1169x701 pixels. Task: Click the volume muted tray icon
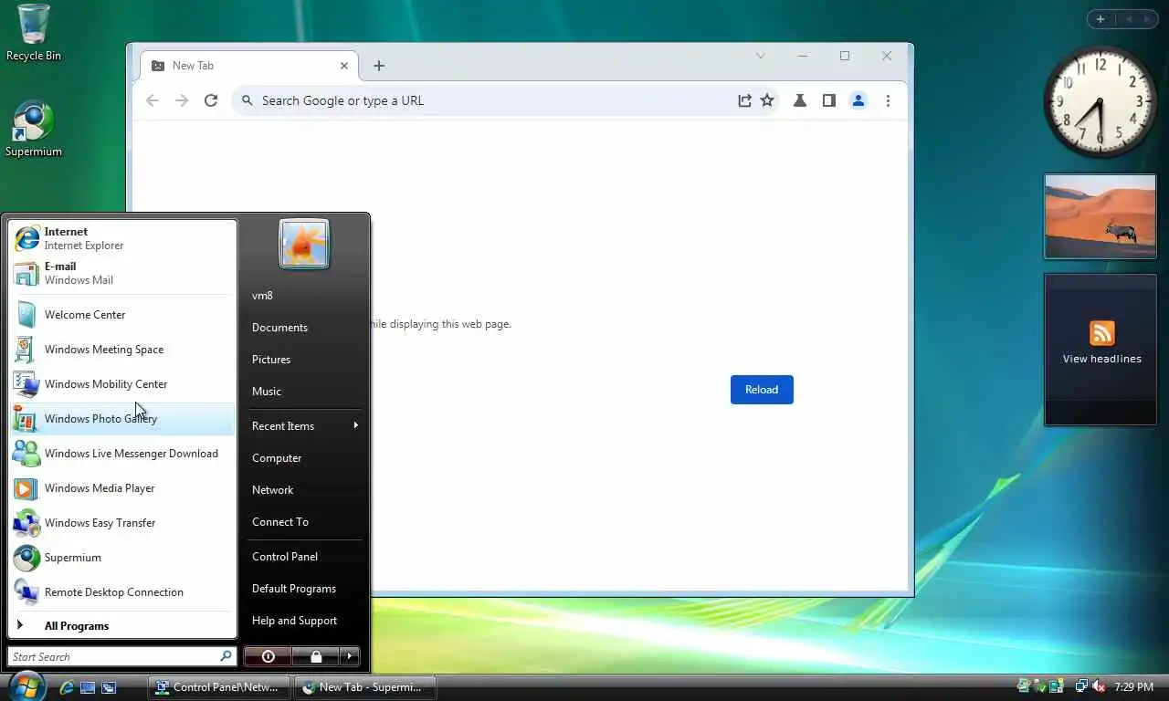(x=1099, y=687)
